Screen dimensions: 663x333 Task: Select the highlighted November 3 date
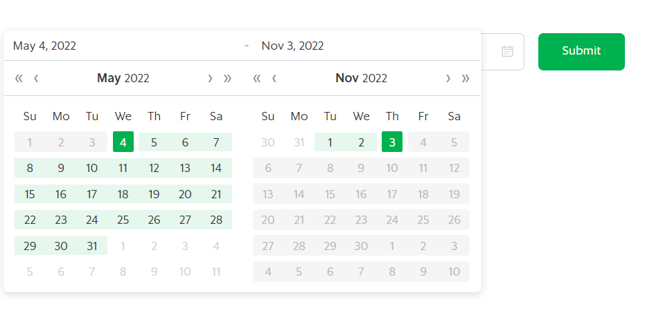pyautogui.click(x=392, y=142)
